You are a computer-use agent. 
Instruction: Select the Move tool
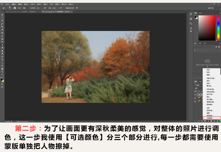(x=2, y=15)
